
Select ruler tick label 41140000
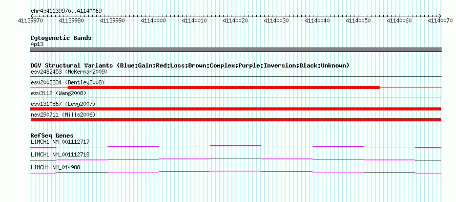pyautogui.click(x=153, y=20)
